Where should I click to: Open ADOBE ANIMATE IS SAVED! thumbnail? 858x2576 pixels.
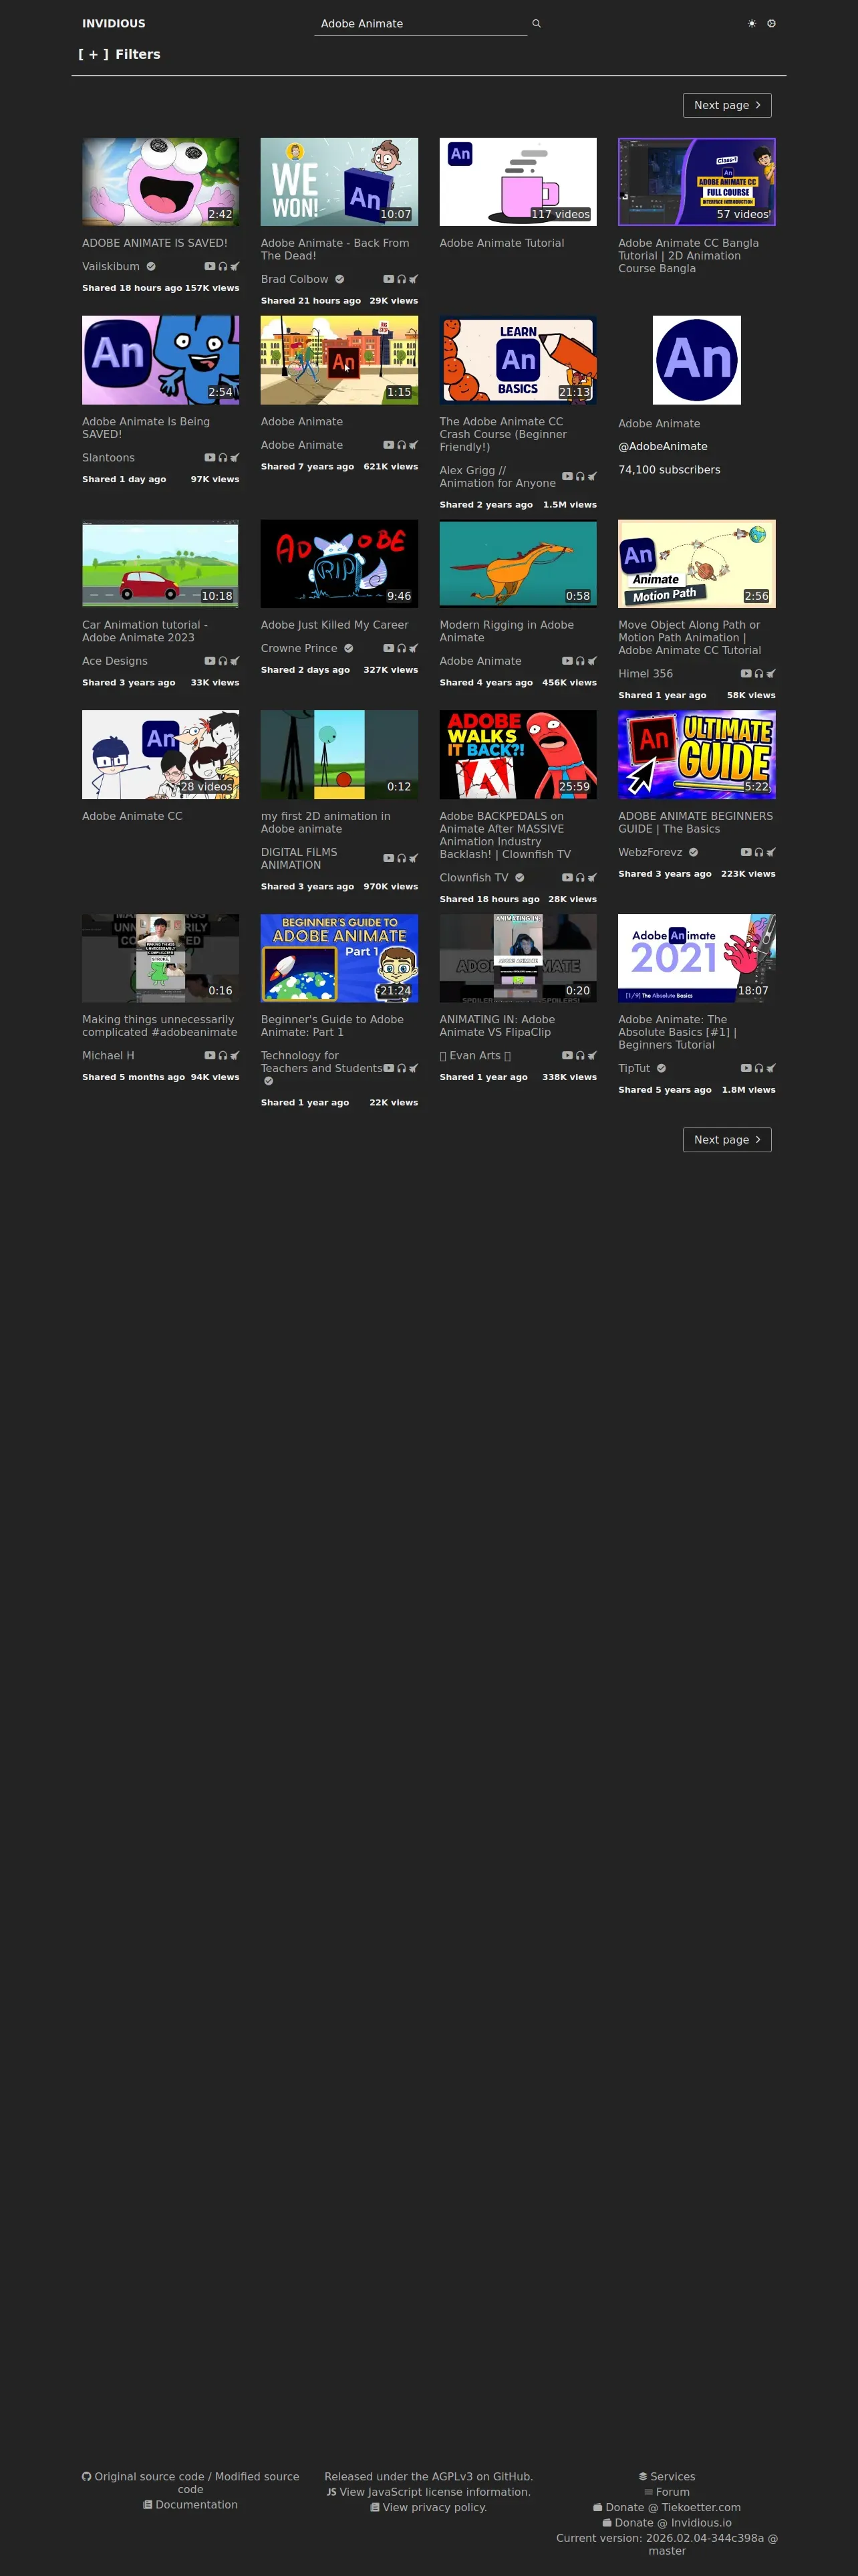tap(161, 182)
